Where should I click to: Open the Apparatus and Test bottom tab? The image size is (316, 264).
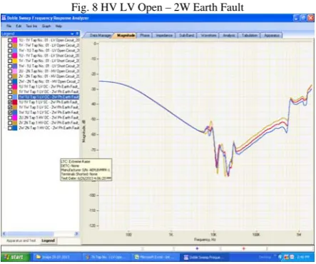click(21, 240)
